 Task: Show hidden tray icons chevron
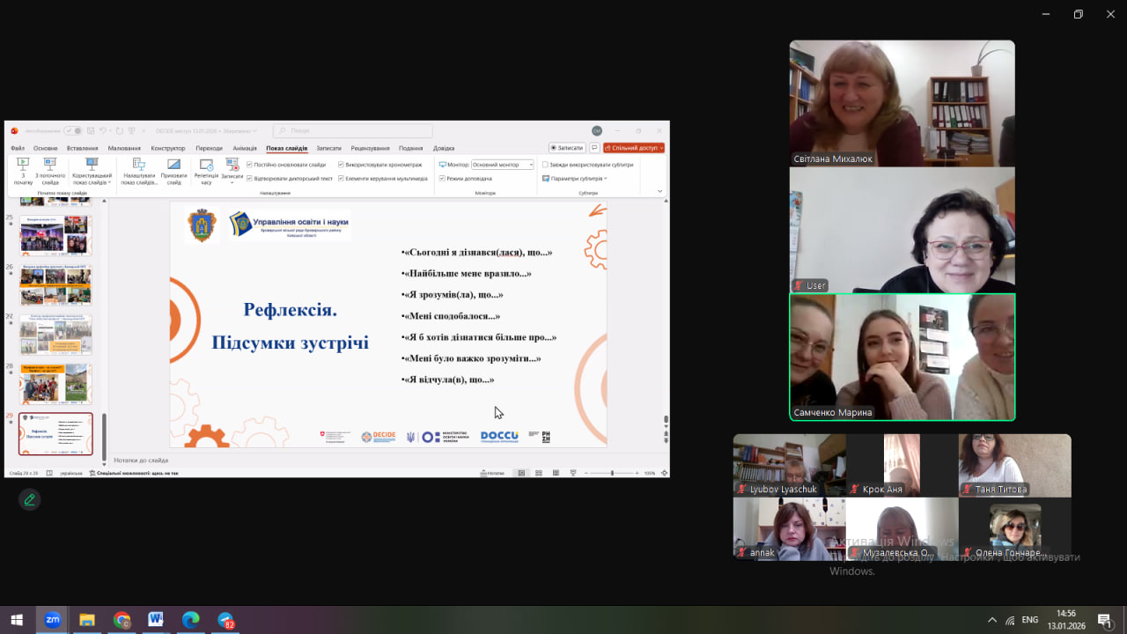click(x=992, y=620)
